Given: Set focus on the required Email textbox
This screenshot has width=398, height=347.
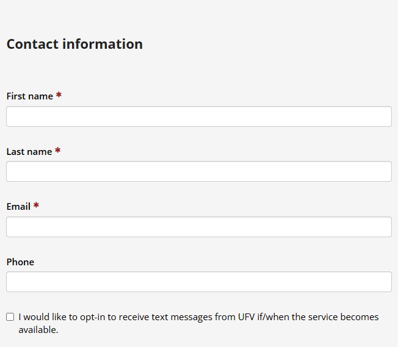Looking at the screenshot, I should pos(198,227).
